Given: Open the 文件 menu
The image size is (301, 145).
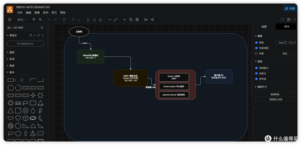Looking at the screenshot, I should [20, 12].
